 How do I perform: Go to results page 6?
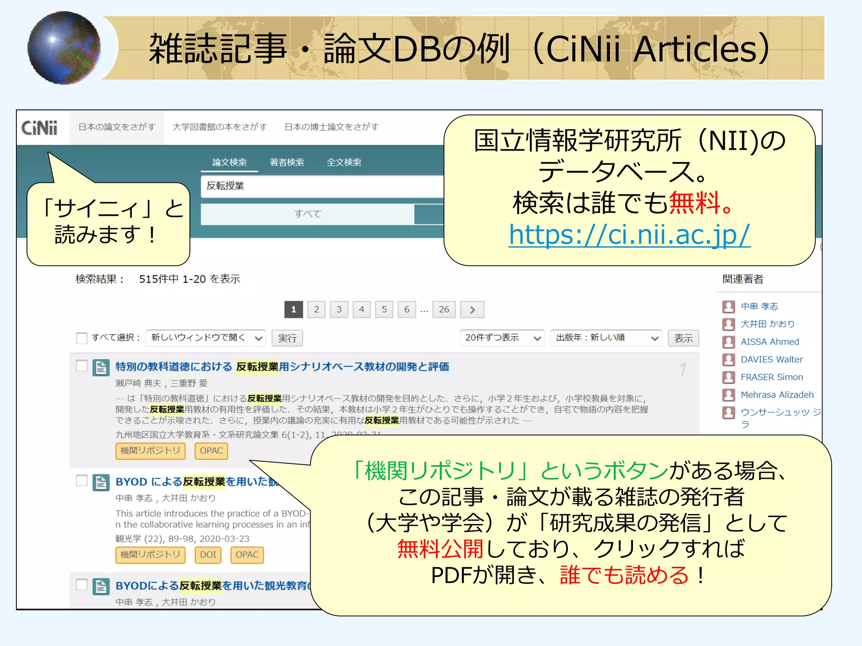pyautogui.click(x=407, y=310)
